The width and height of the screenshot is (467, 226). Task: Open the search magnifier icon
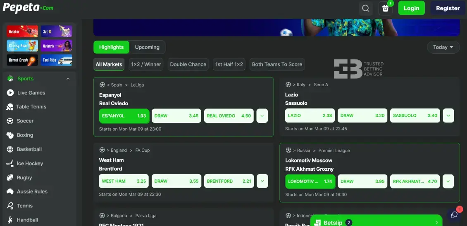pos(365,8)
